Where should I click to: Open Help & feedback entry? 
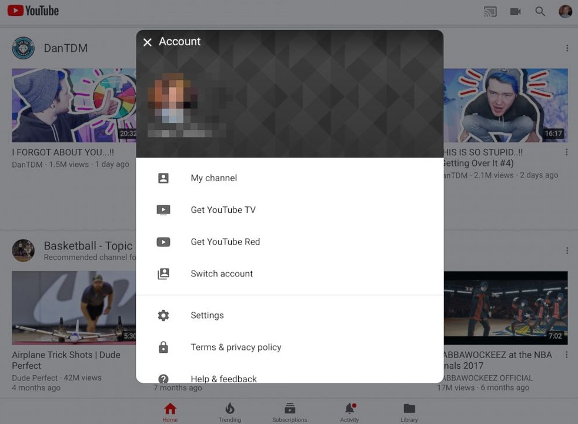289,374
